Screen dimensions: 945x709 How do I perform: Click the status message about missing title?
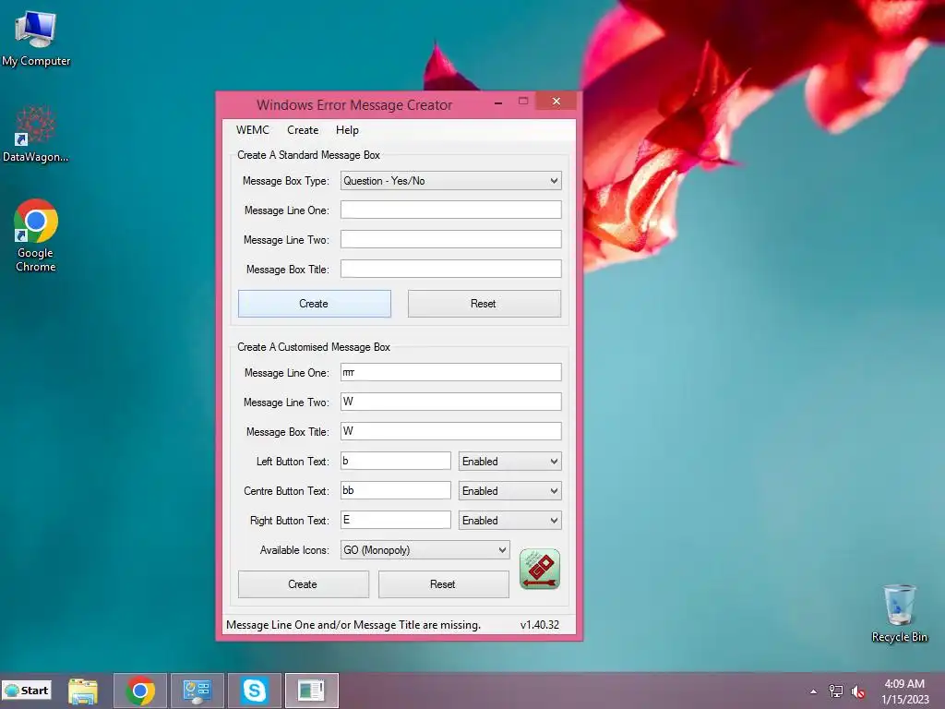[x=353, y=625]
